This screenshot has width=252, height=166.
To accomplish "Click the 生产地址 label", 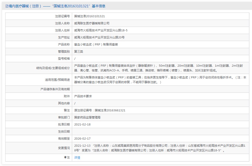I will pos(64,37).
